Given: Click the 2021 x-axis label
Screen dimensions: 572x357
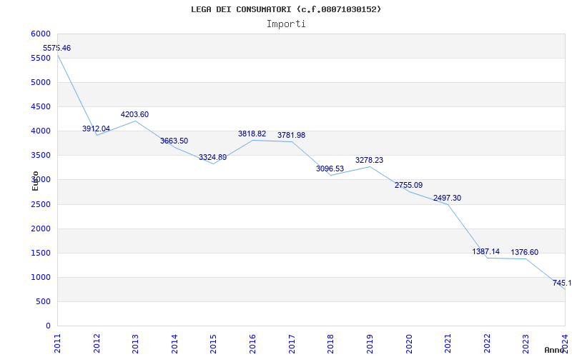Looking at the screenshot, I should point(448,343).
